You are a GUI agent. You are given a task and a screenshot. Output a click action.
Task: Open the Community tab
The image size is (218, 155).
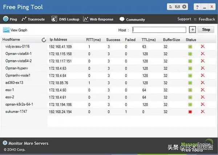(132, 20)
